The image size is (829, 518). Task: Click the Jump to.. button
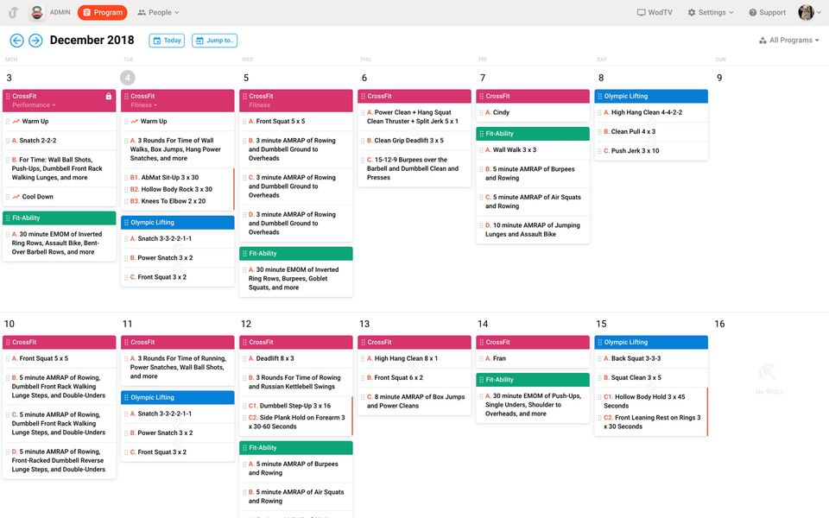(x=214, y=41)
